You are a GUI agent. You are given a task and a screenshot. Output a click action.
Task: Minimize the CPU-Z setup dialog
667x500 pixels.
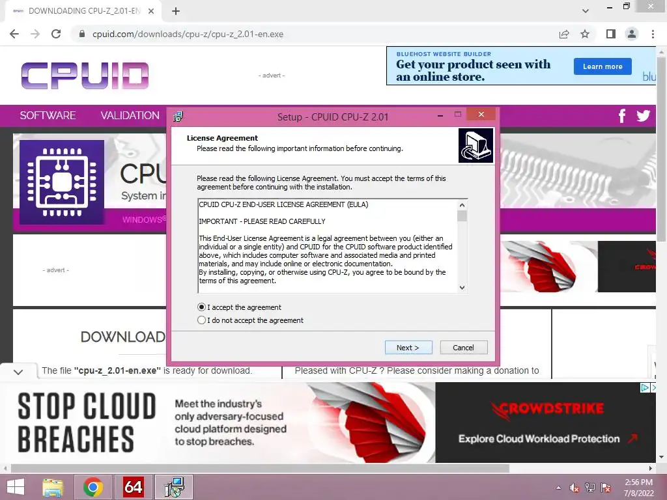(x=440, y=115)
